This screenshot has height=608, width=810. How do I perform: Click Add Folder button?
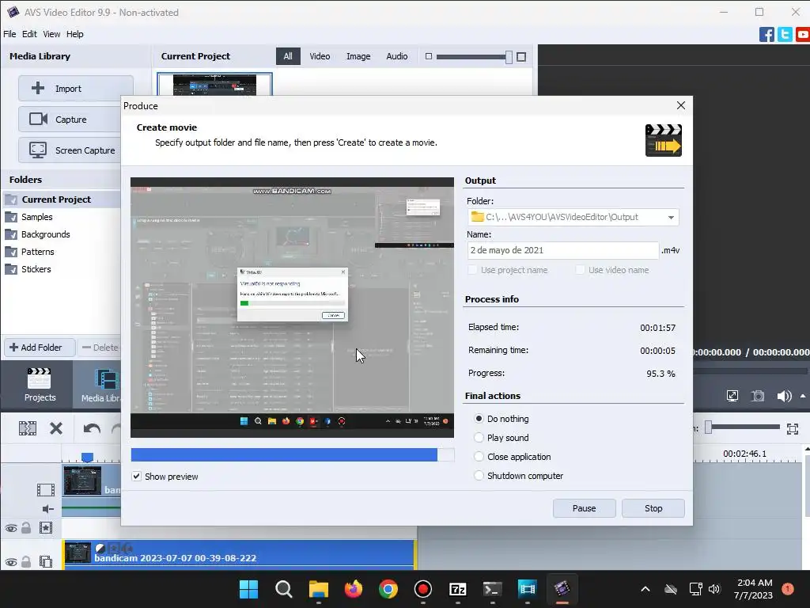[x=40, y=348]
